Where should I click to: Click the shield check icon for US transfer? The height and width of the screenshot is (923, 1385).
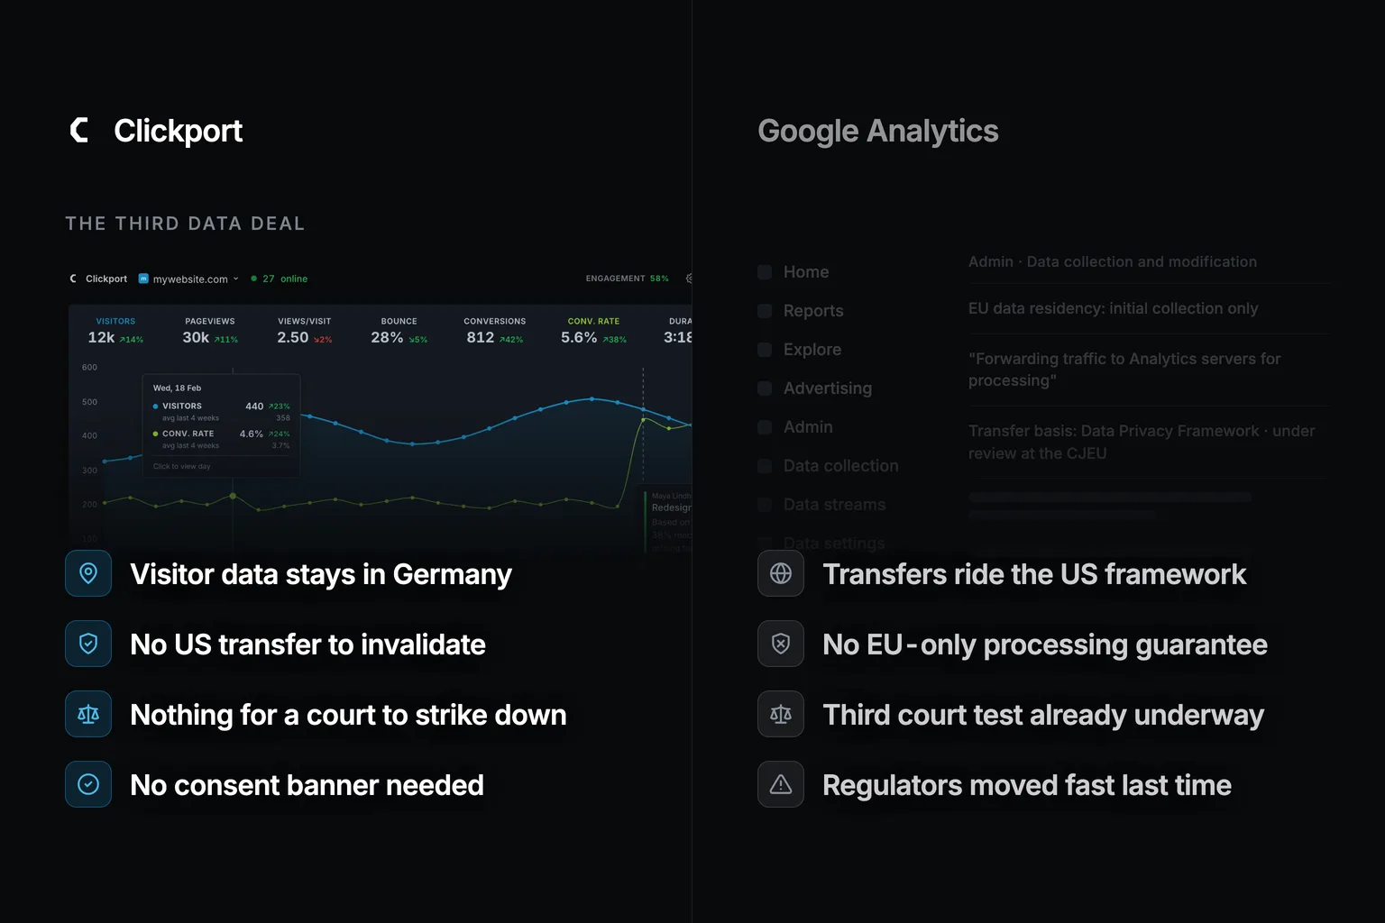click(88, 644)
